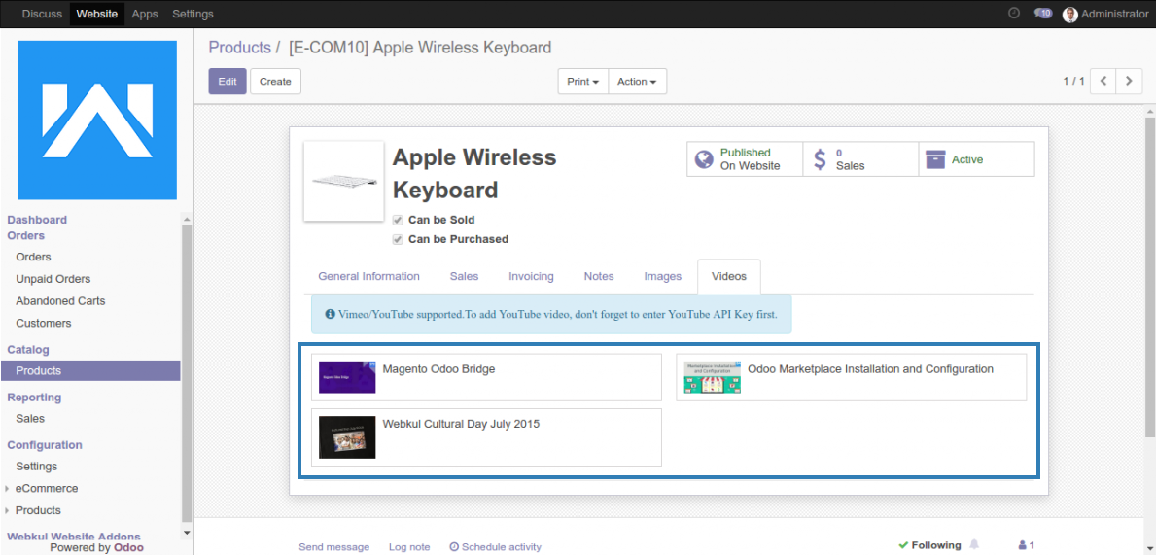Open the Magento Odoo Bridge video thumbnail
The image size is (1156, 555).
click(347, 377)
